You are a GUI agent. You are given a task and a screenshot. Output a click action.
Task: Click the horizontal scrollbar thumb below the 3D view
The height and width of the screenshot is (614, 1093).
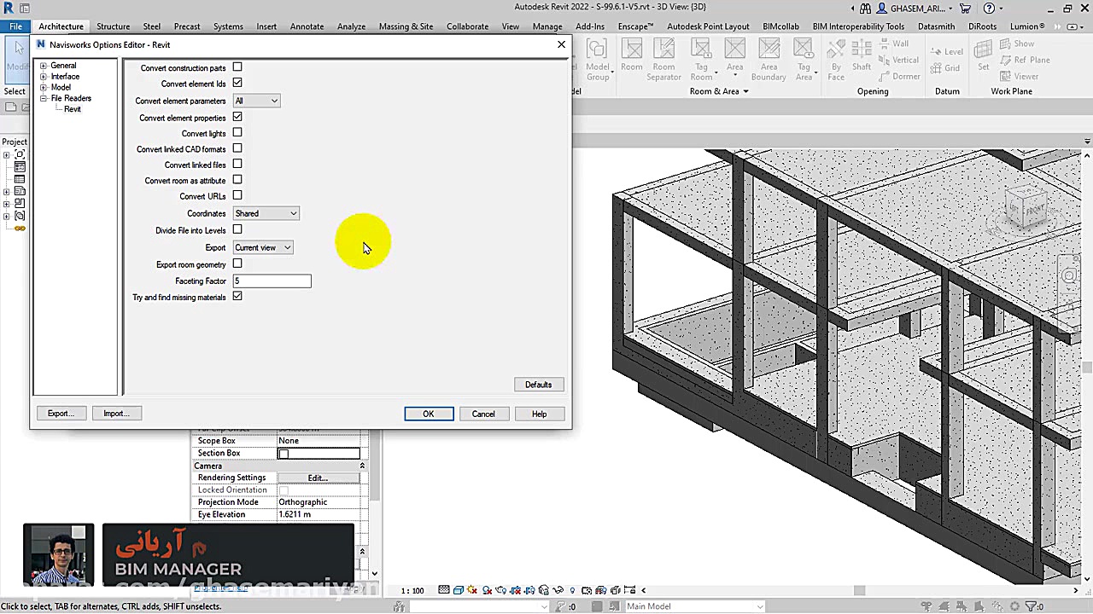(x=859, y=590)
